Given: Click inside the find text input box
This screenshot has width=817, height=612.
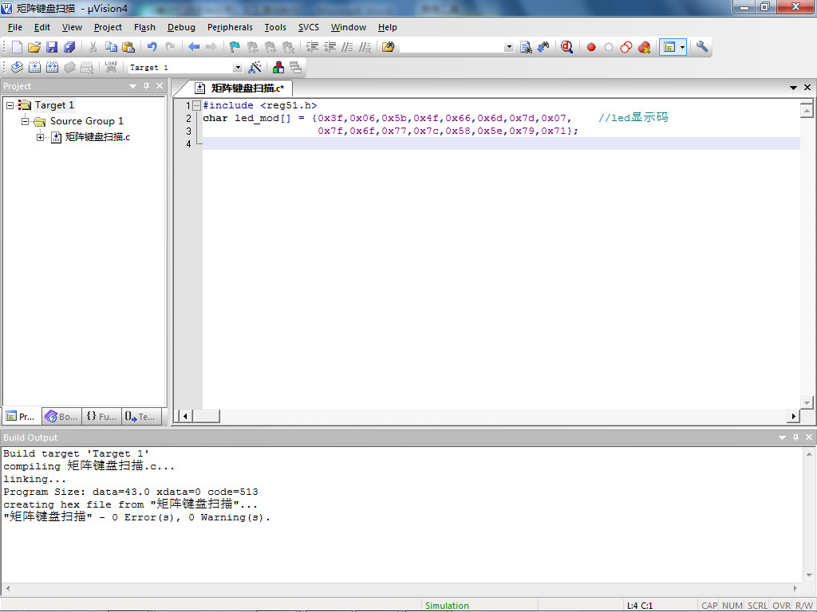Looking at the screenshot, I should click(x=452, y=47).
